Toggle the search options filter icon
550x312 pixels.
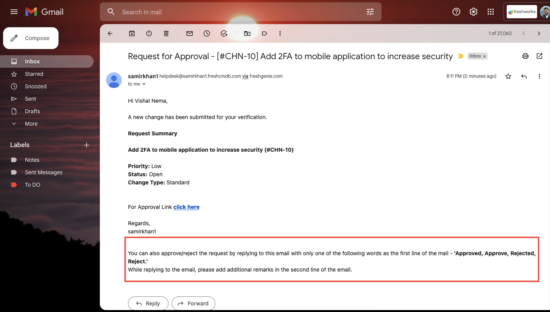[370, 12]
